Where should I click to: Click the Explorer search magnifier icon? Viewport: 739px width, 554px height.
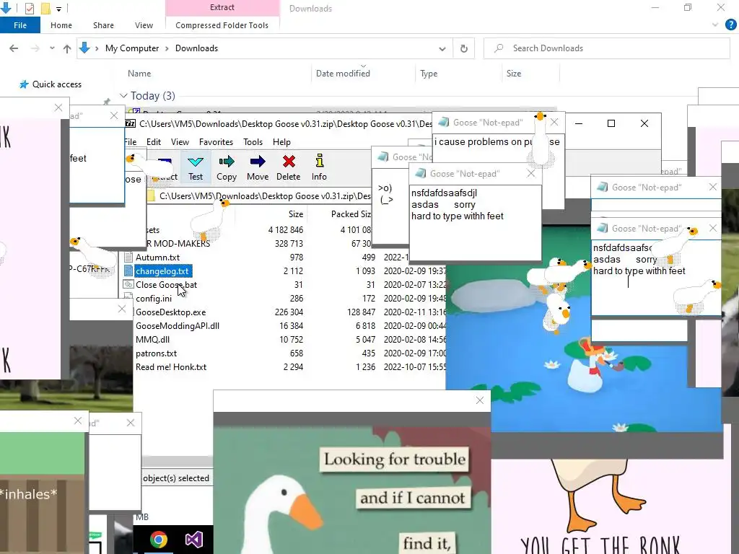[x=499, y=48]
